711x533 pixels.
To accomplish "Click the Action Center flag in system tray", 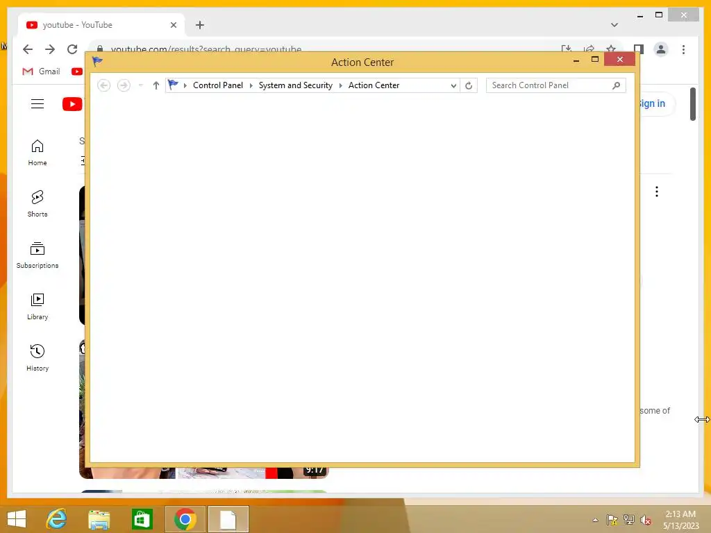I will 612,520.
